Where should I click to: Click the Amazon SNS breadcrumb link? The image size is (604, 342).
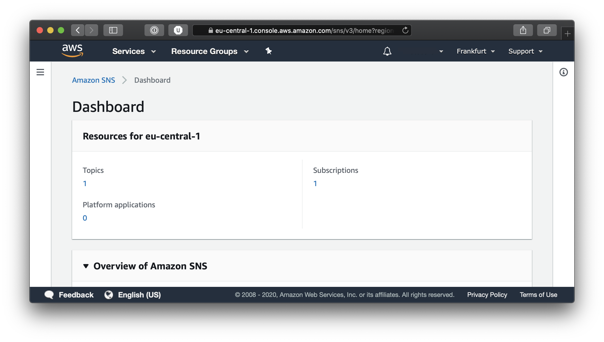(x=94, y=80)
